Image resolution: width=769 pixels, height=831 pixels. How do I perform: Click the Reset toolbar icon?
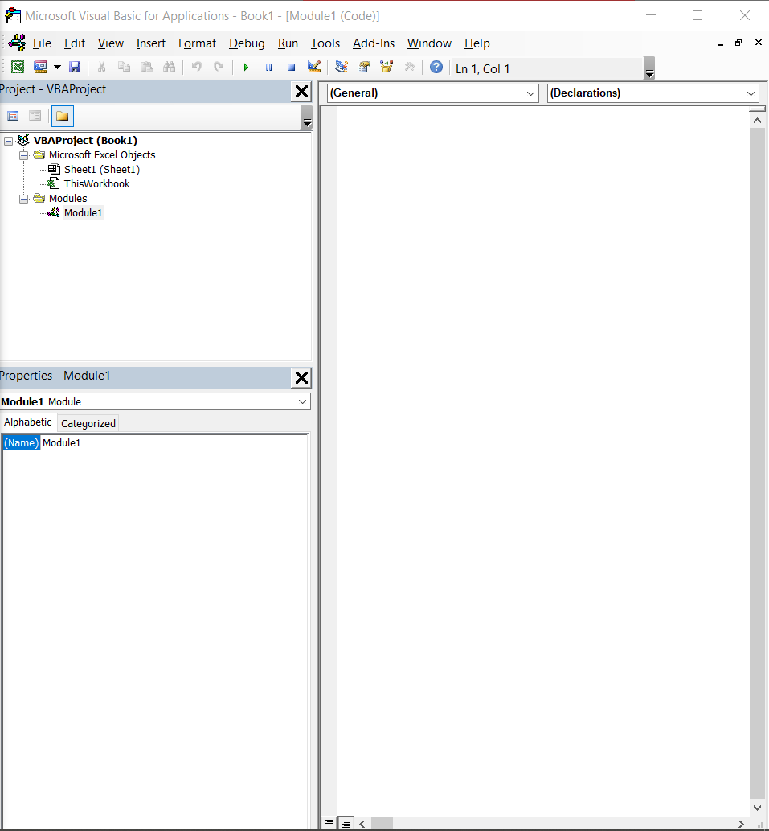291,67
